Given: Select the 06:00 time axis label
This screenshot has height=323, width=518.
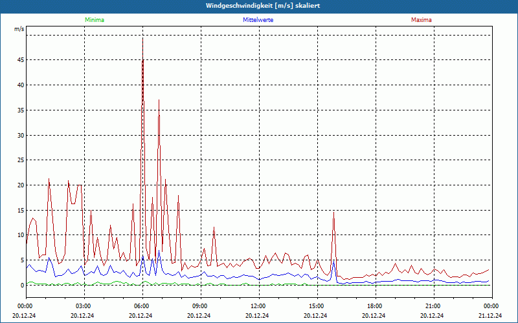Looking at the screenshot, I should tap(142, 306).
